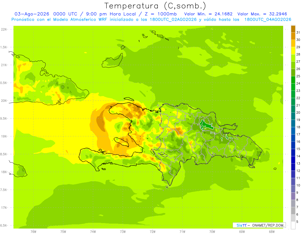
Task: Click the blue legend band between 15 and 16
Action: tap(293, 145)
